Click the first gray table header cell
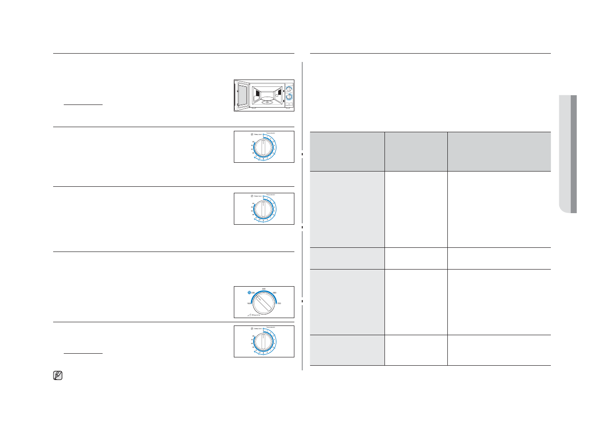 (347, 152)
